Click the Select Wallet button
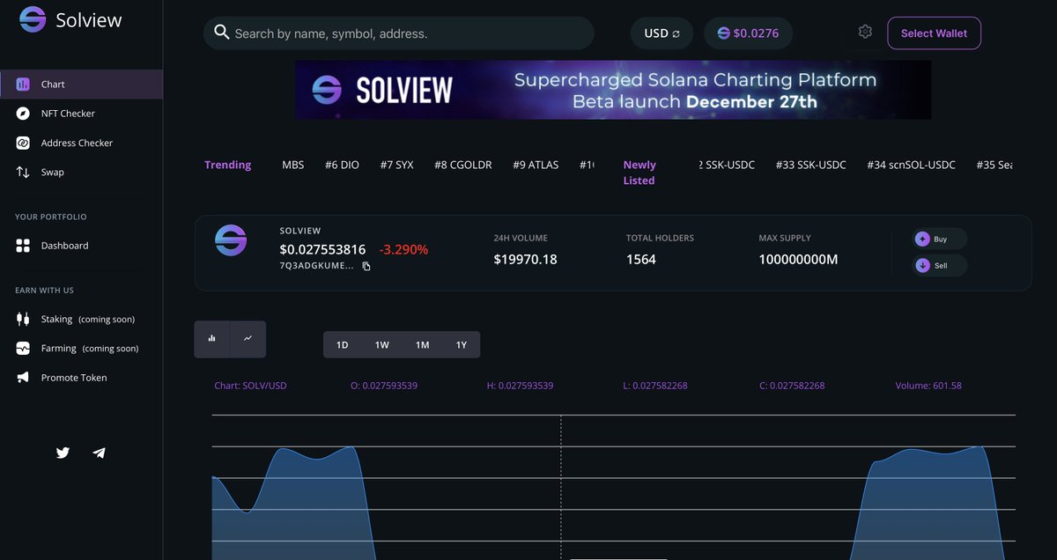 coord(934,33)
